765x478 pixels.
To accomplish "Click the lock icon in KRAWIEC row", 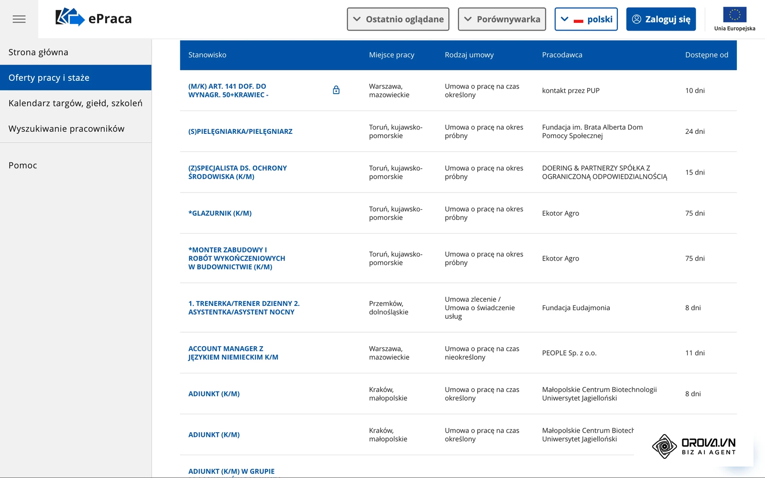I will (x=336, y=90).
